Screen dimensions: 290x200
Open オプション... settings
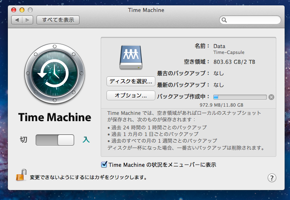pos(131,95)
